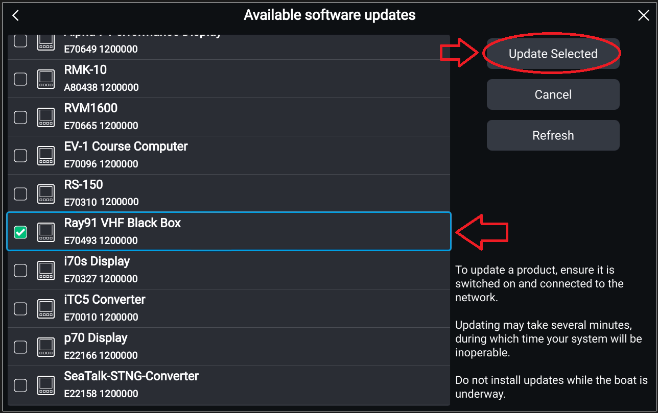Click the i70s Display device icon
The width and height of the screenshot is (658, 413).
point(46,271)
